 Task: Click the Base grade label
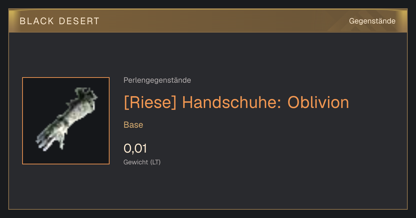pos(133,125)
